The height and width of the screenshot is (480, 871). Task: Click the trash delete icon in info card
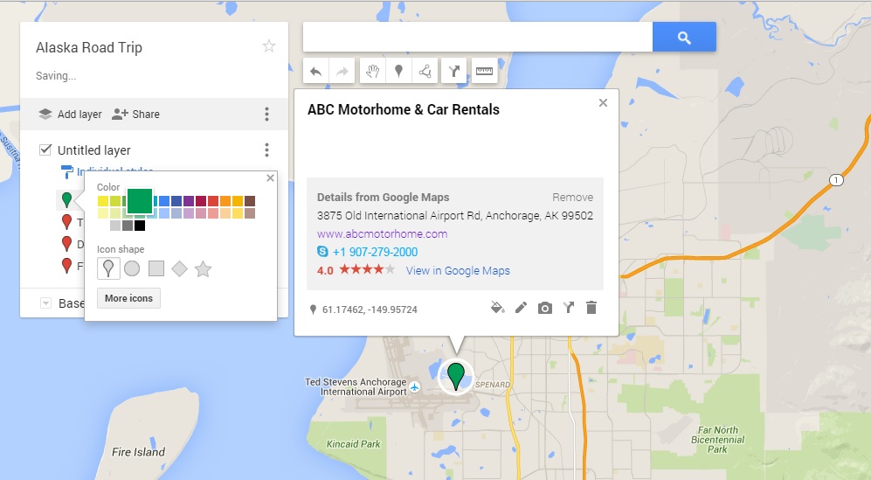click(x=591, y=308)
